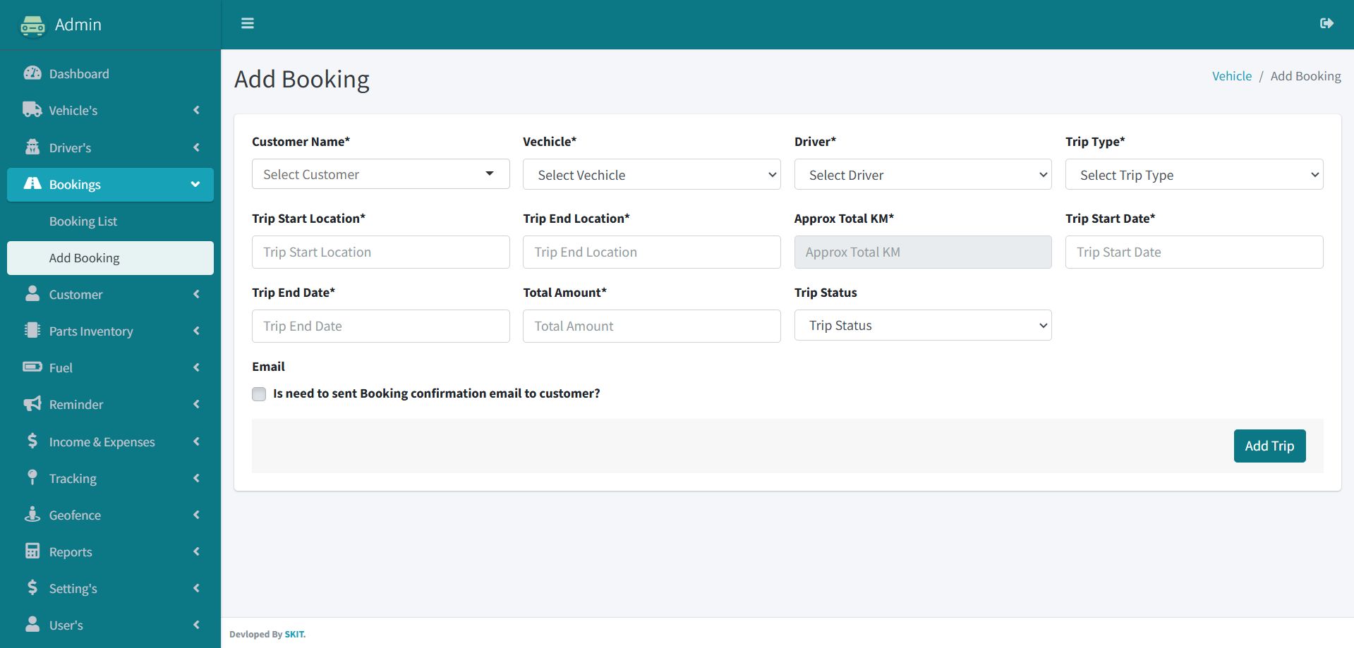This screenshot has height=648, width=1354.
Task: Click the Reports calculator icon
Action: (x=32, y=551)
